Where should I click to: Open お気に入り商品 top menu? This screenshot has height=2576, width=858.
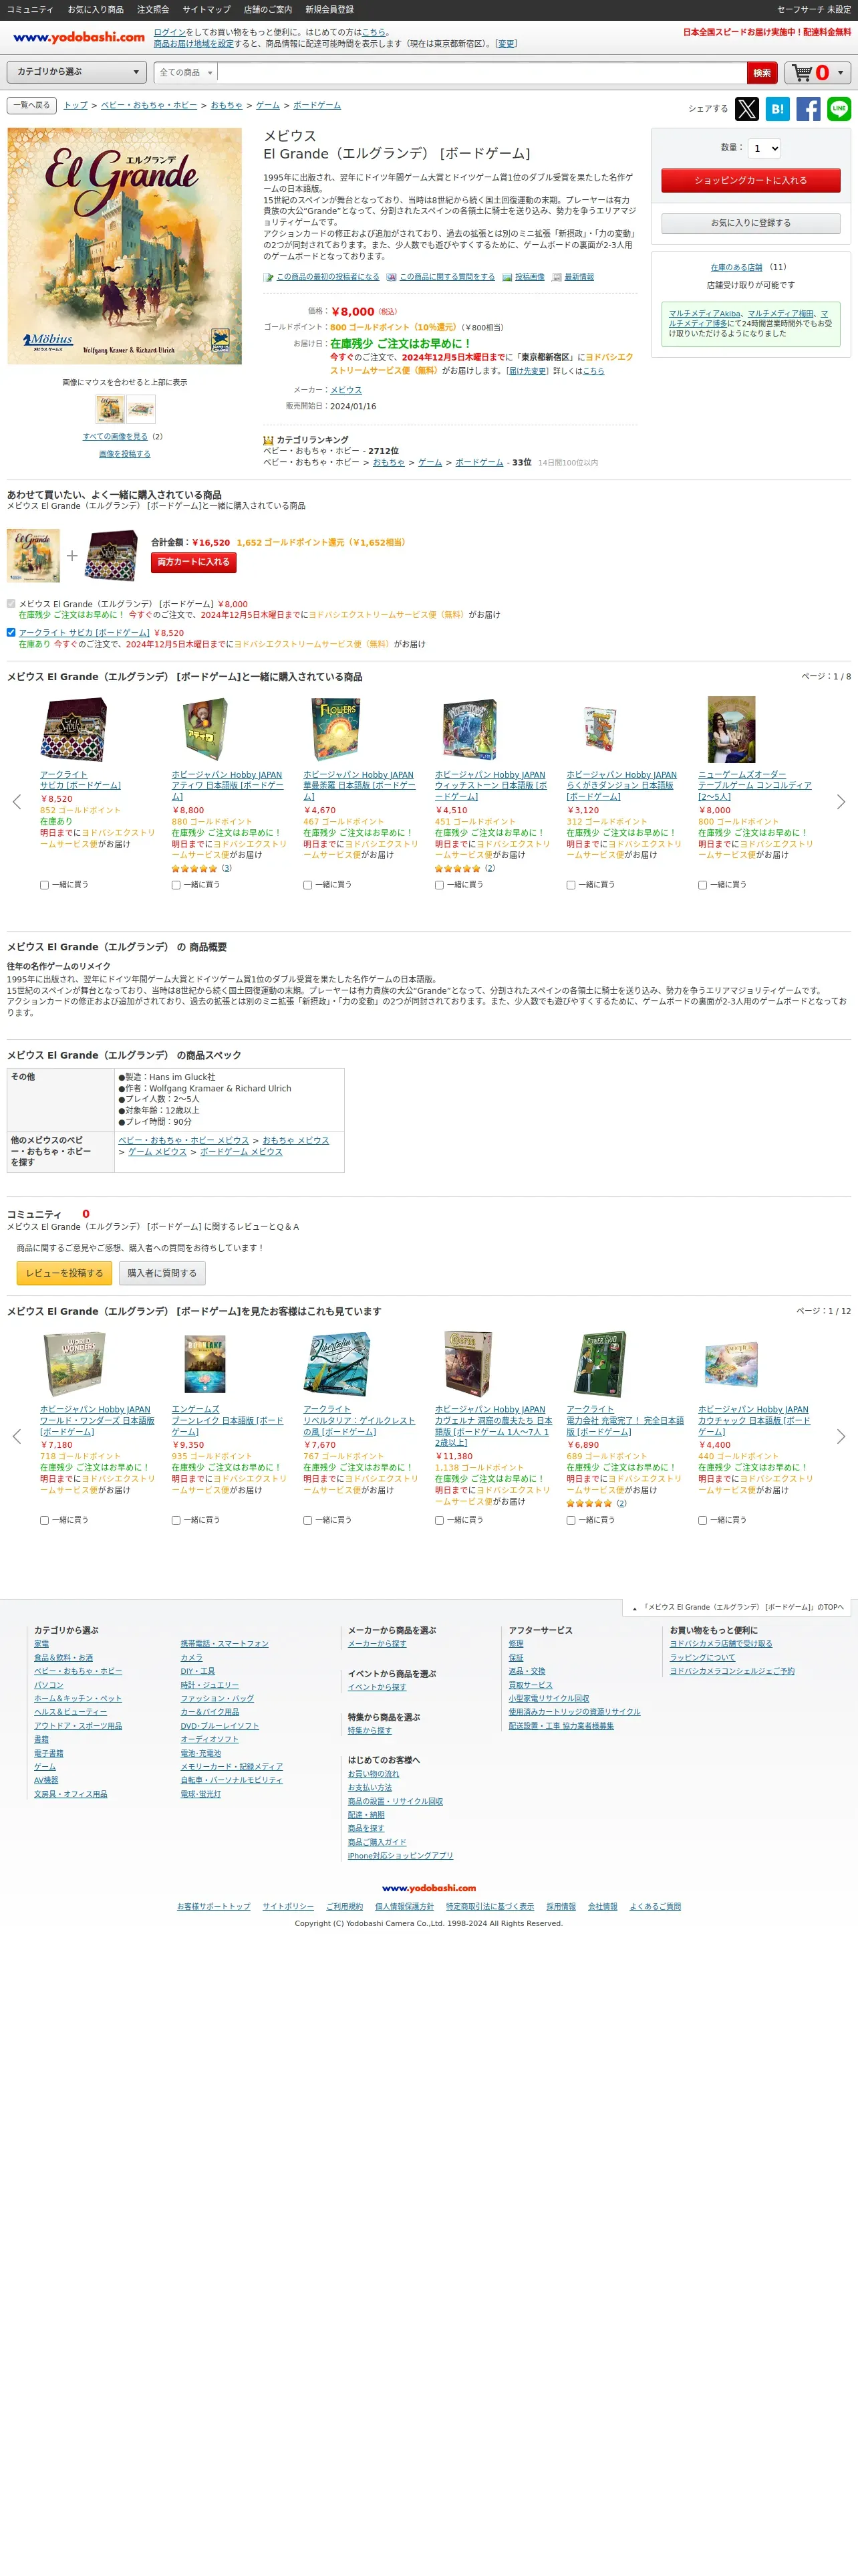(96, 9)
